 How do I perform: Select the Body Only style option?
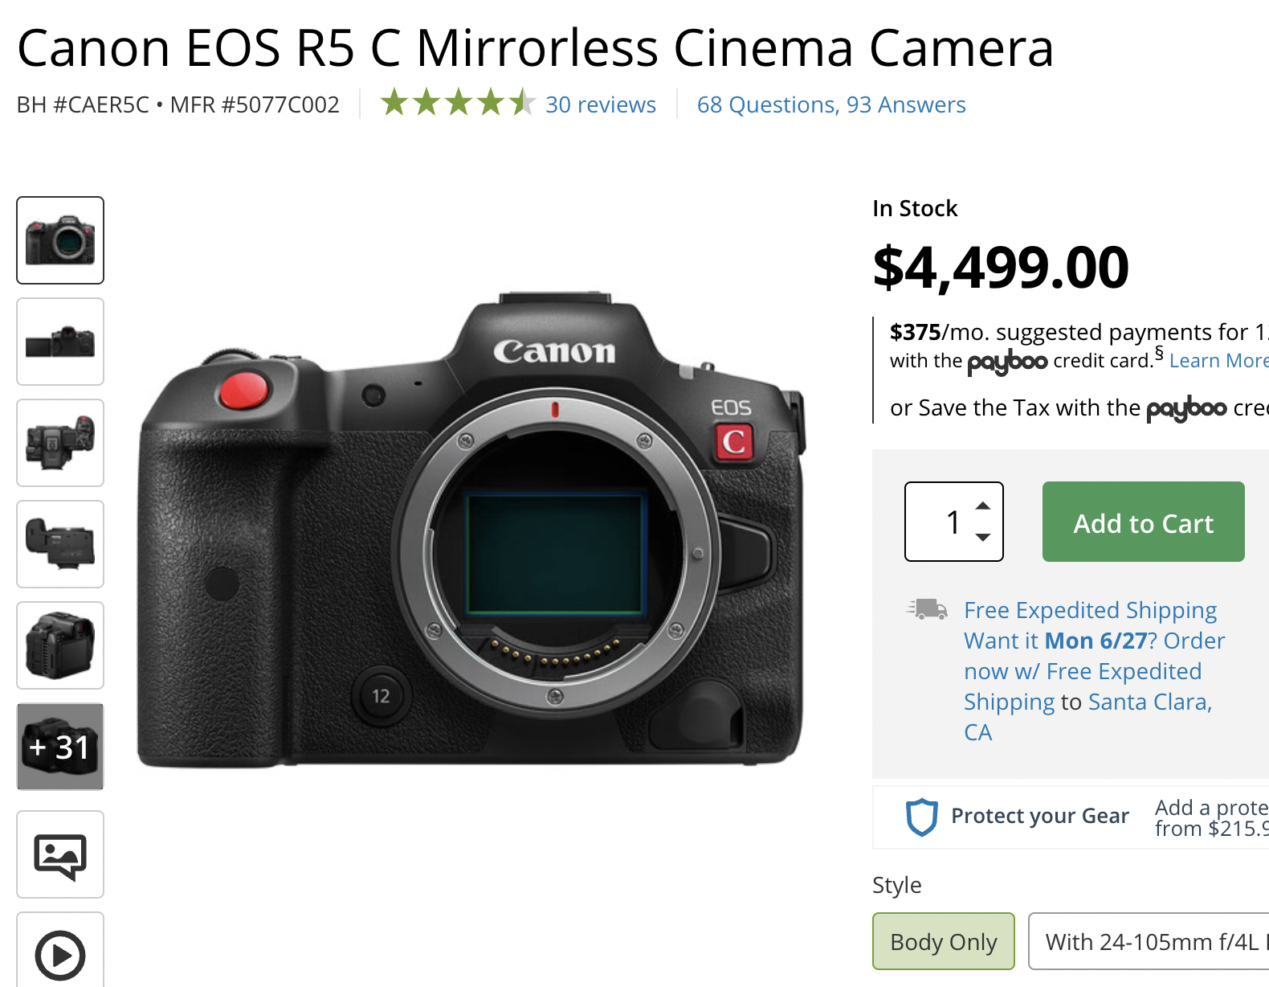tap(943, 941)
